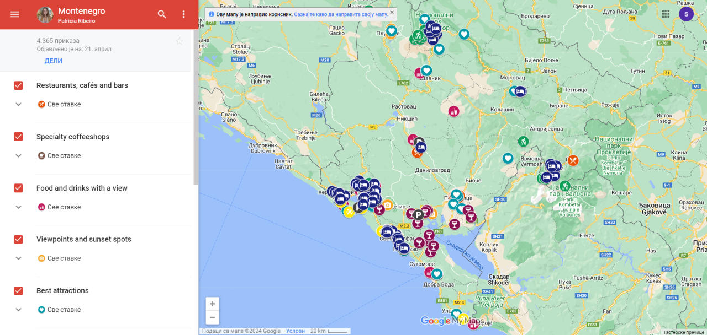This screenshot has height=335, width=707.
Task: Click the teal heart marker near Plužine
Action: tap(391, 31)
